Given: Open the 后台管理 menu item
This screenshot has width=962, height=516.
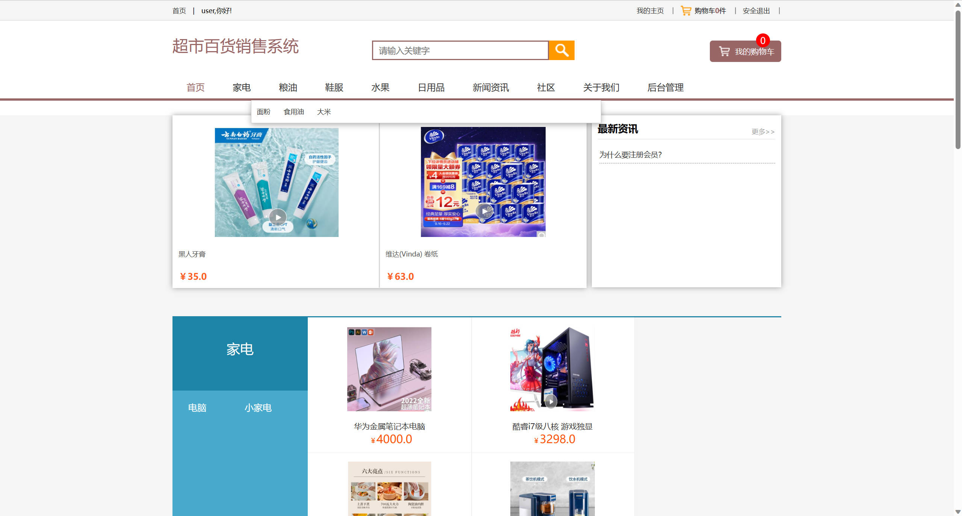Looking at the screenshot, I should pos(666,88).
